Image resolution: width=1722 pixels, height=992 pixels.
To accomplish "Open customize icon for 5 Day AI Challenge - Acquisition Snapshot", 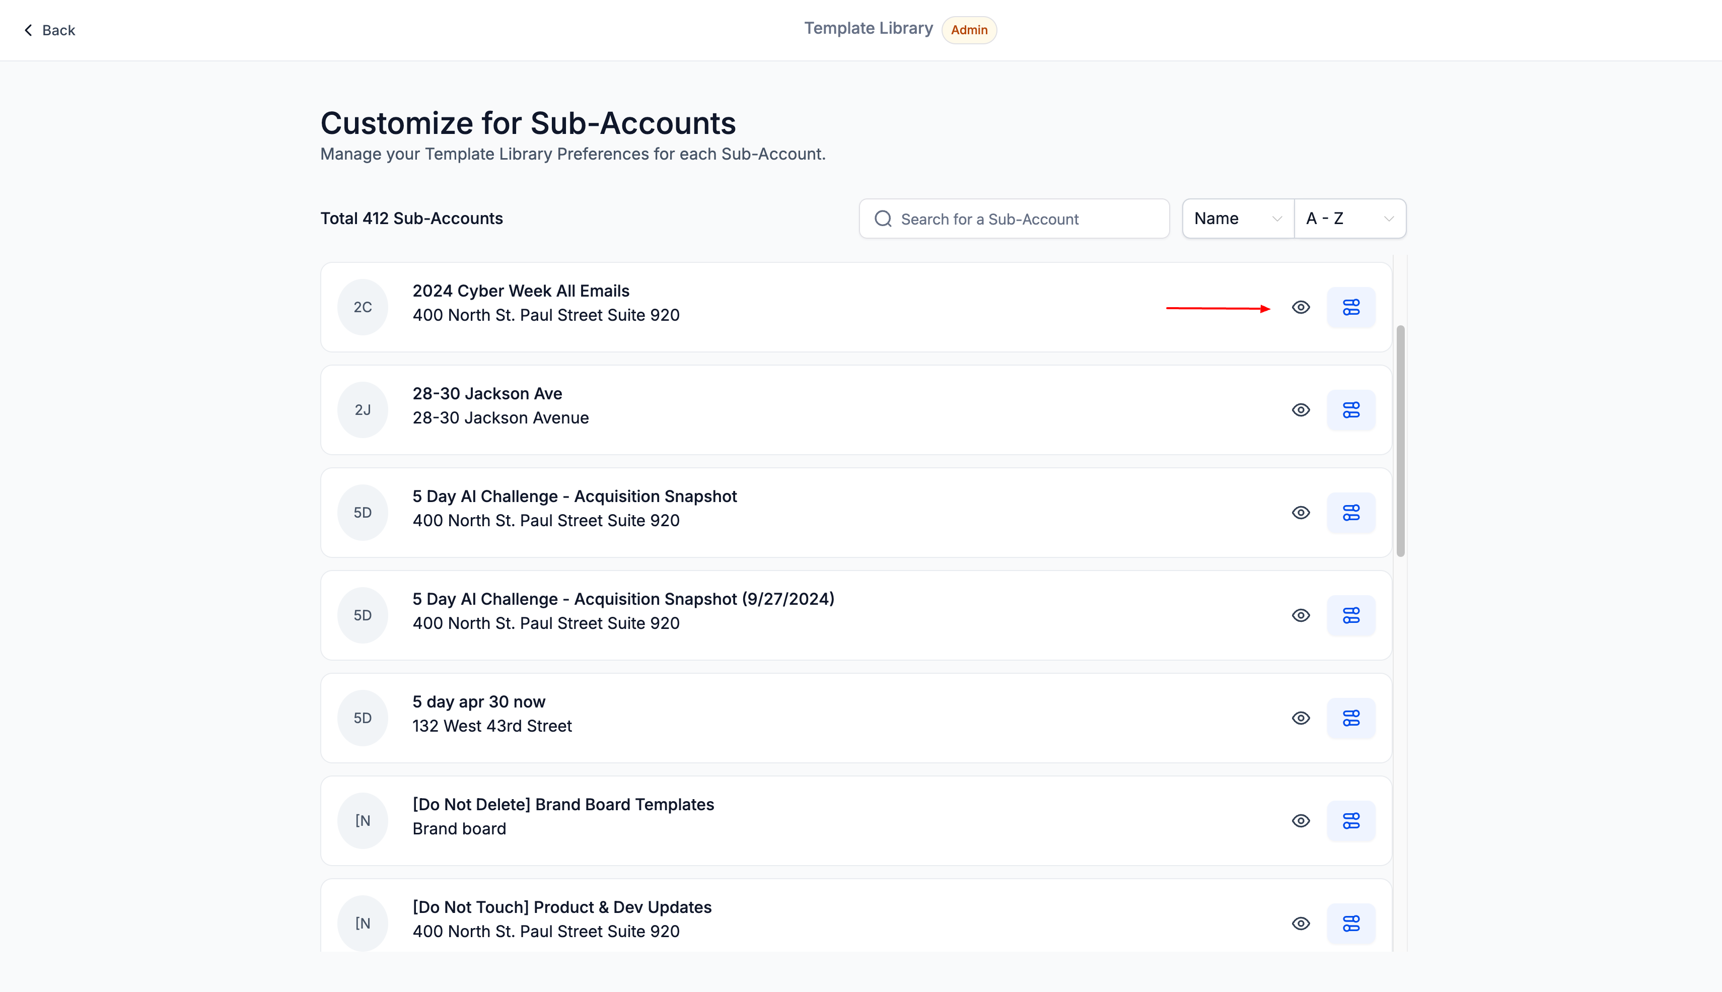I will point(1351,513).
